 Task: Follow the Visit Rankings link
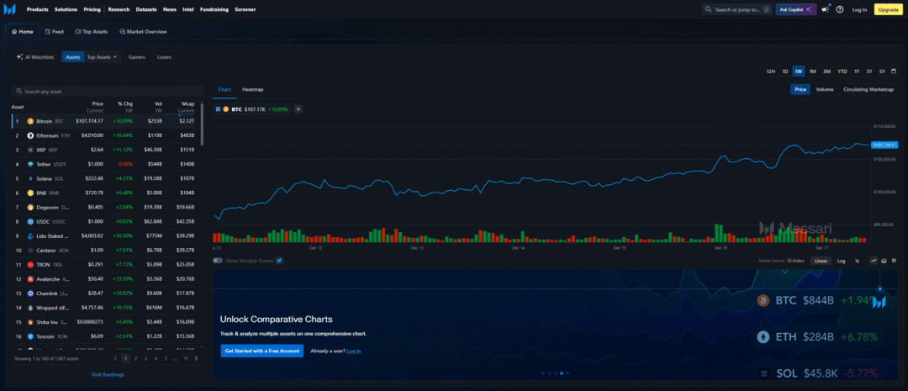click(108, 375)
